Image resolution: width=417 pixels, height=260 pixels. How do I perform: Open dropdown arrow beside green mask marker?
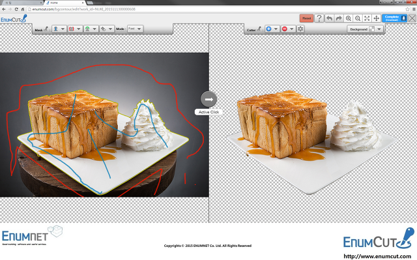[x=94, y=29]
